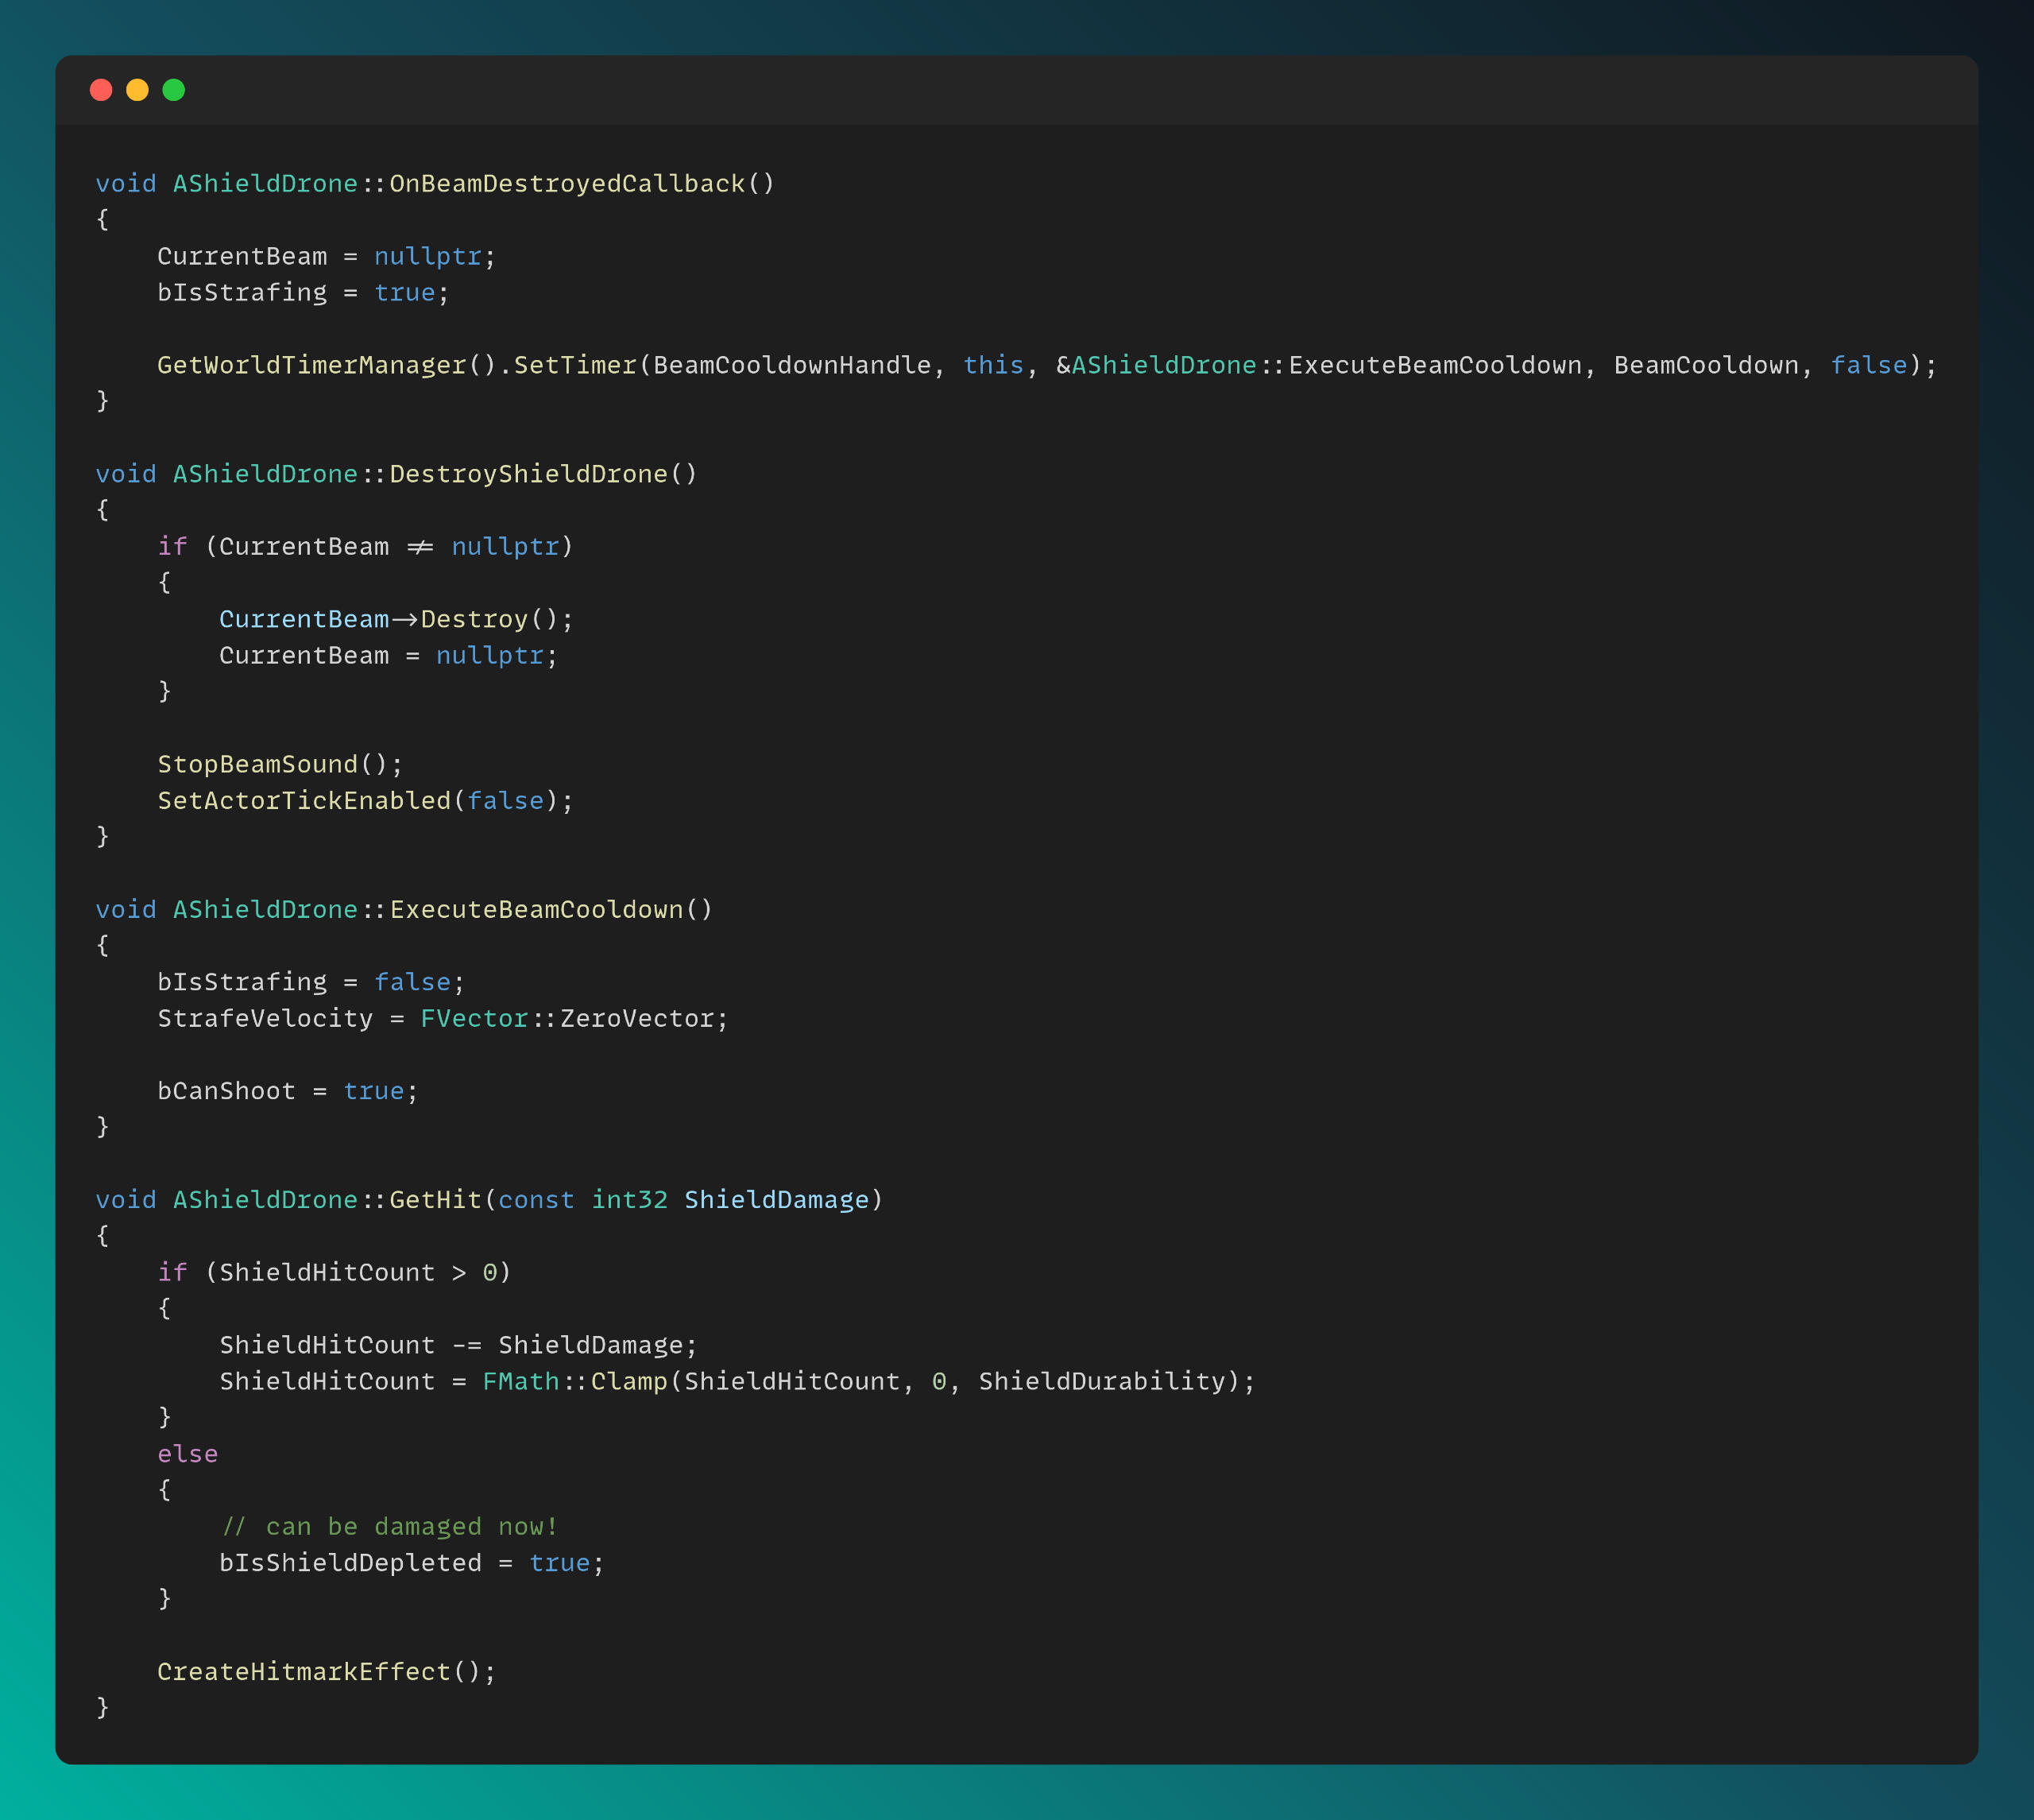Click the GetHit function name
2034x1820 pixels.
point(435,1200)
